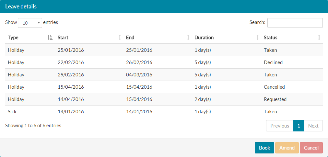Select page 1 in pagination

pos(299,126)
